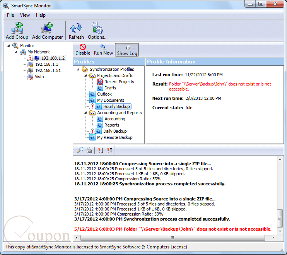Click the Monitor root node icon
The image size is (287, 255).
click(15, 45)
